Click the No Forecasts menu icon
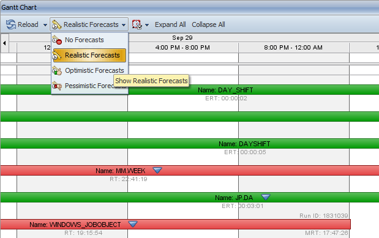 point(57,40)
